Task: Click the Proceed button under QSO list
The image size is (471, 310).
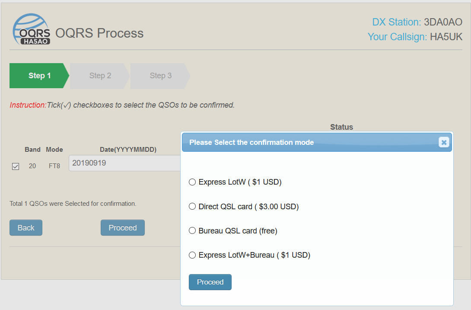Action: click(122, 228)
